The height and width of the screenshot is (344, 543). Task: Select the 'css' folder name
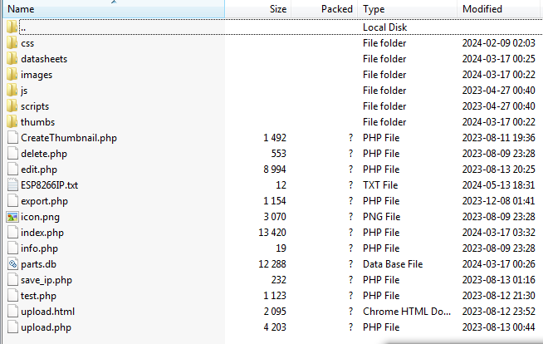27,43
